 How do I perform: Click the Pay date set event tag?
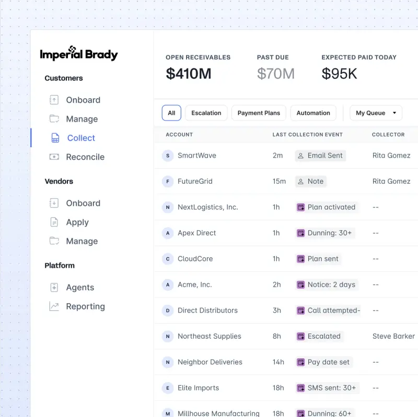[x=324, y=362]
